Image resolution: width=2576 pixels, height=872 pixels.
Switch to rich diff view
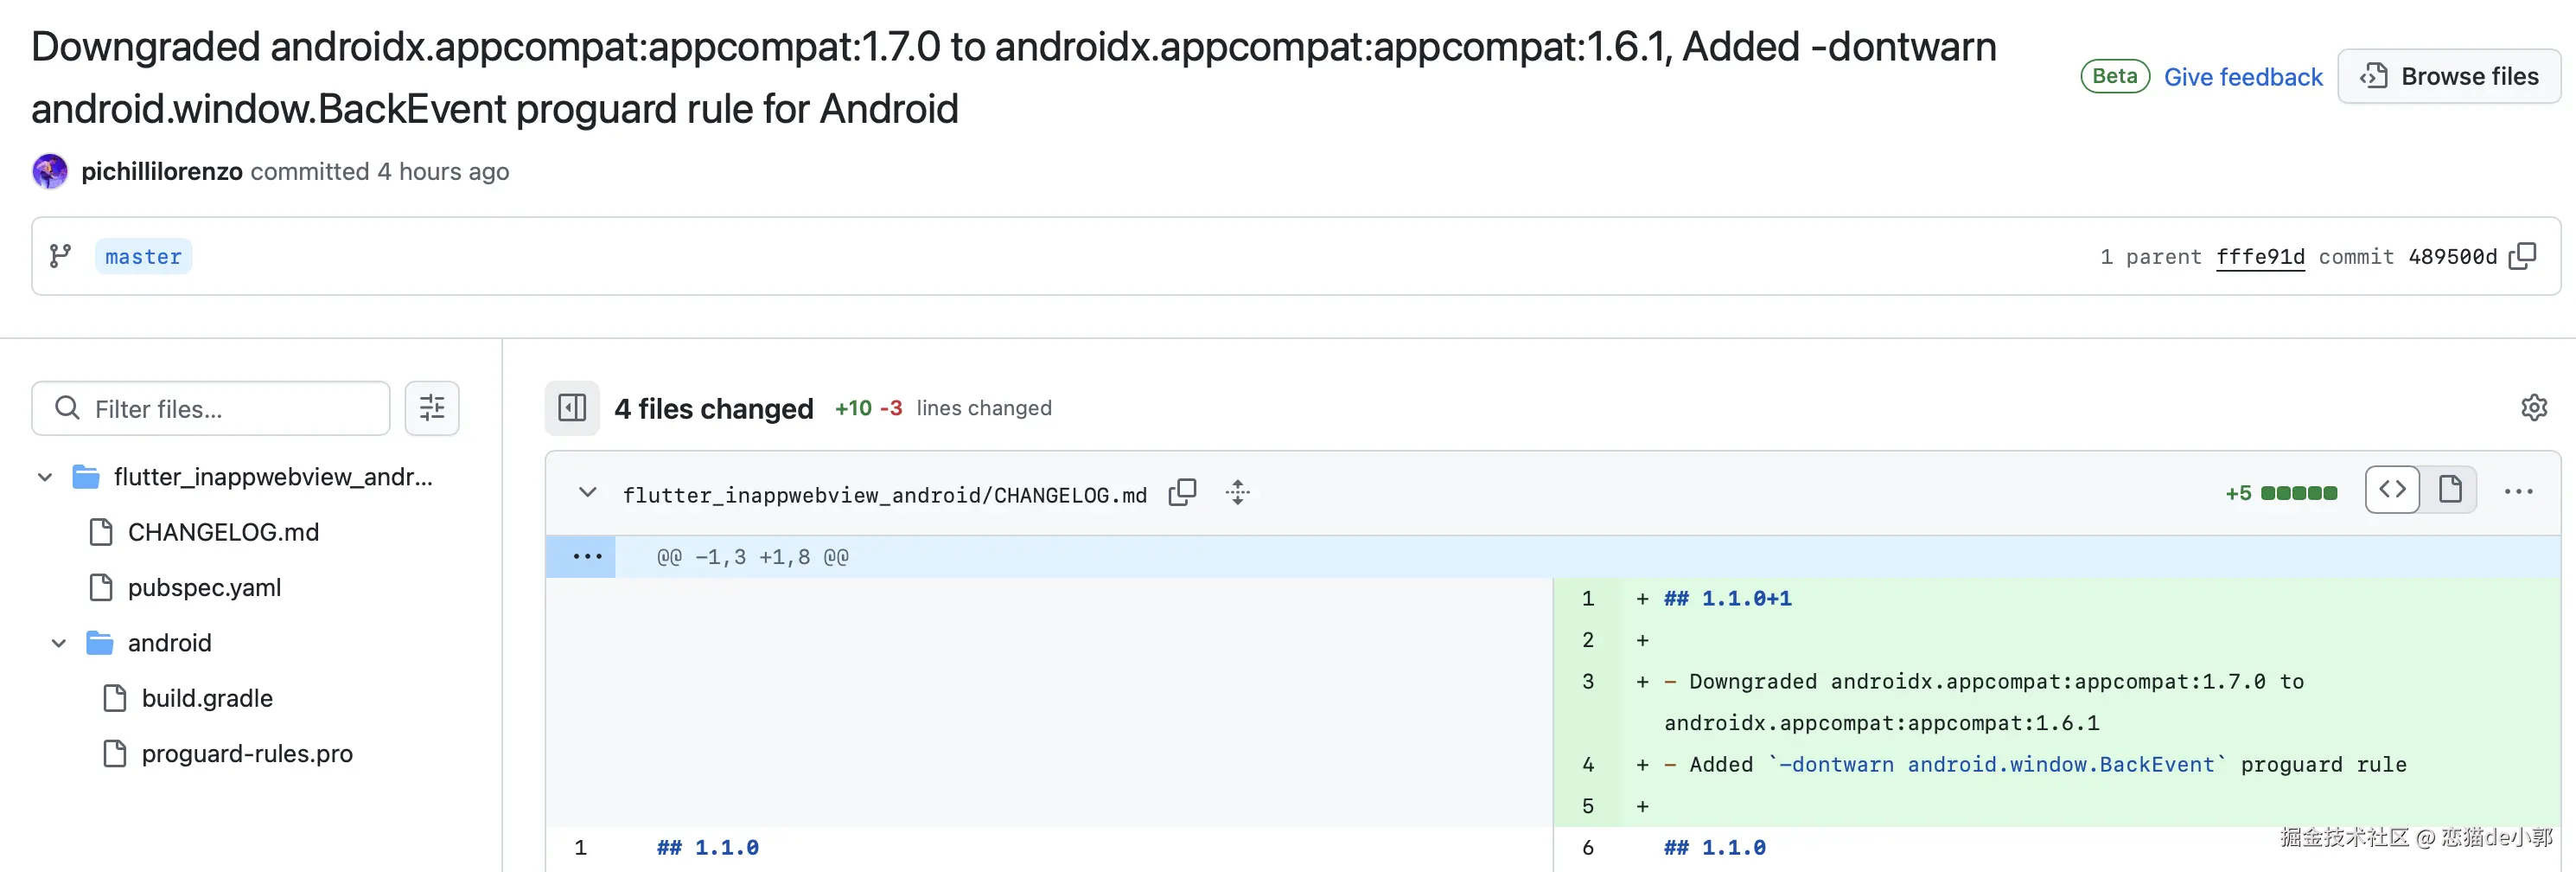click(x=2449, y=490)
